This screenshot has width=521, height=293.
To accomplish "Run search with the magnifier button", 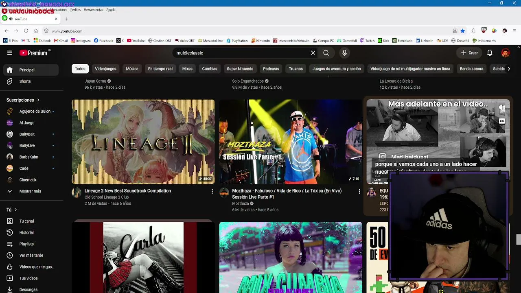I will 326,53.
